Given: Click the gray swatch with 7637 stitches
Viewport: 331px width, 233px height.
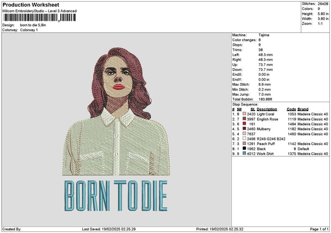Looking at the screenshot, I should 244,134.
